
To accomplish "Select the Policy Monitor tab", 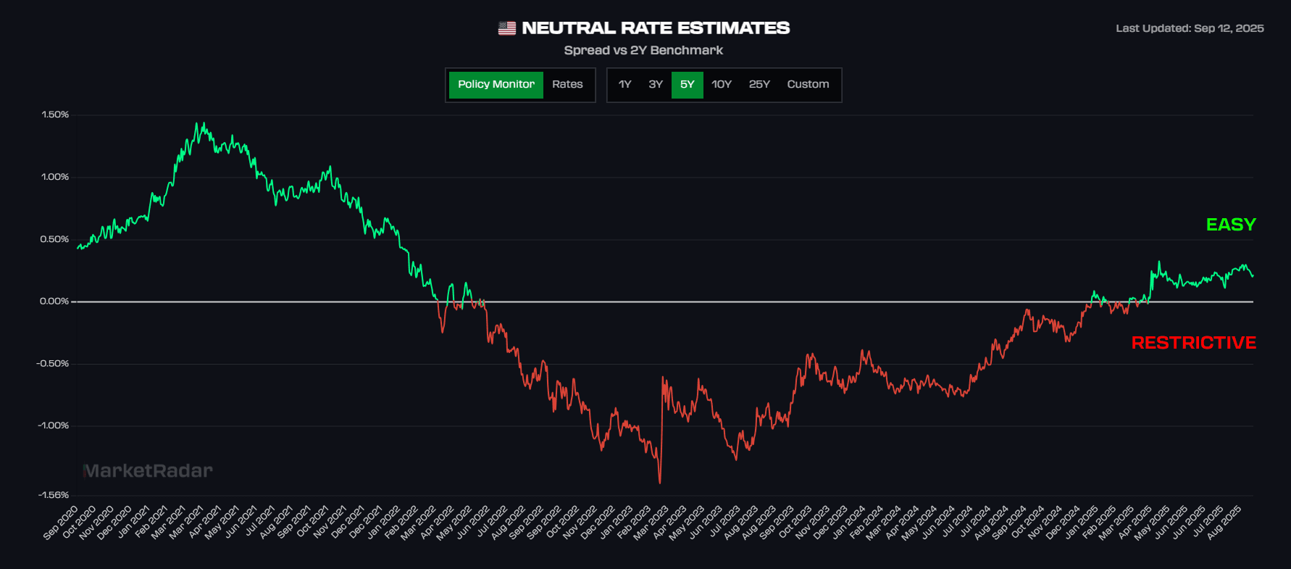I will pyautogui.click(x=496, y=85).
